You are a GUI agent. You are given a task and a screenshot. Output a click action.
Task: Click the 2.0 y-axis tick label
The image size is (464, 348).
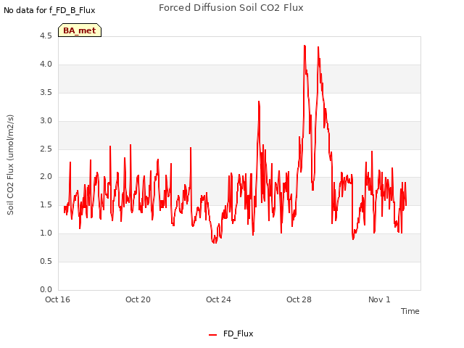[46, 177]
